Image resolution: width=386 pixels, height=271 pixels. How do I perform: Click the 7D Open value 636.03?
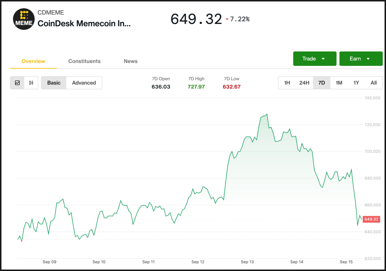click(161, 86)
